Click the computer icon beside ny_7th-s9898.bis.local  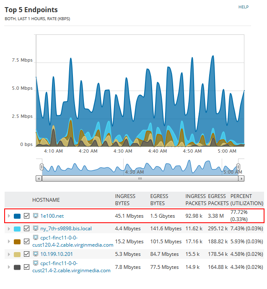click(36, 229)
